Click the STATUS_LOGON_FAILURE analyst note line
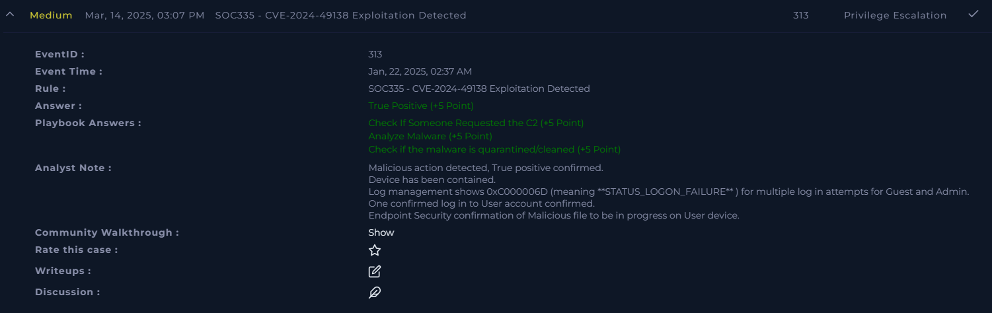 click(x=669, y=191)
